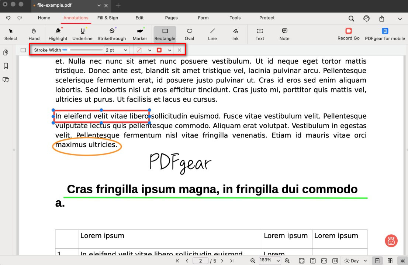Add a Note annotation

tap(284, 34)
